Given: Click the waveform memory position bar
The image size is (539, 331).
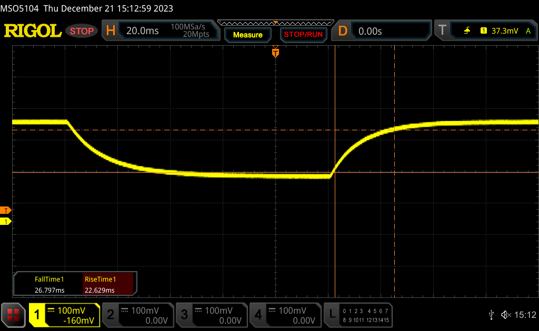Looking at the screenshot, I should tap(276, 23).
